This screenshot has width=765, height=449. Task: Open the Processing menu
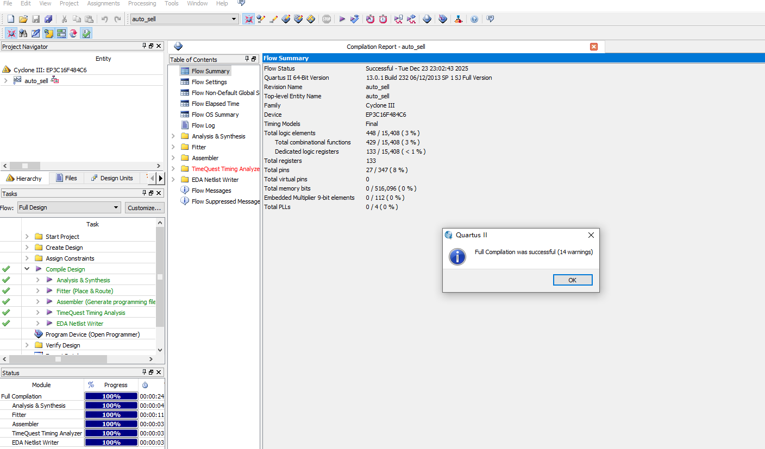tap(142, 3)
